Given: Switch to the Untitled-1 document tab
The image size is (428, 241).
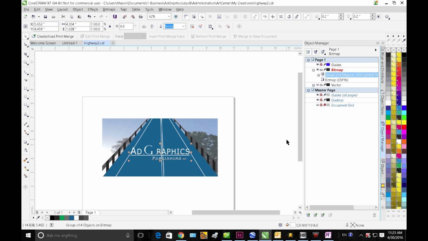Looking at the screenshot, I should 70,43.
